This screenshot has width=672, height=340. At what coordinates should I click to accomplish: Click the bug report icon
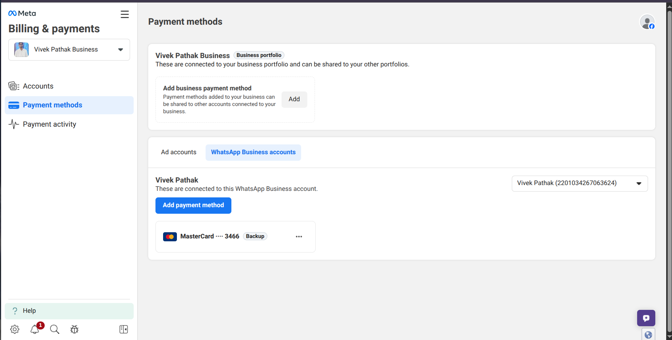74,329
